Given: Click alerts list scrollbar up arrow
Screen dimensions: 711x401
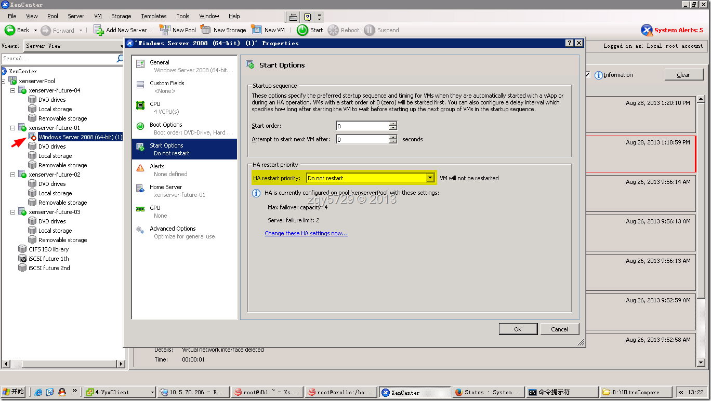Looking at the screenshot, I should coord(701,99).
